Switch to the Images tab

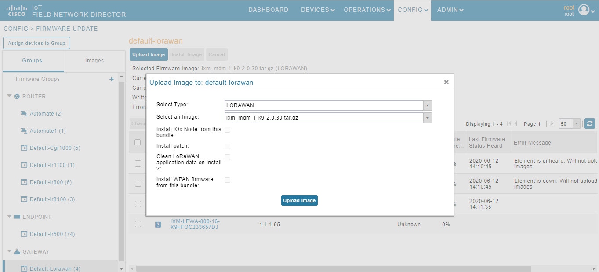[x=94, y=61]
